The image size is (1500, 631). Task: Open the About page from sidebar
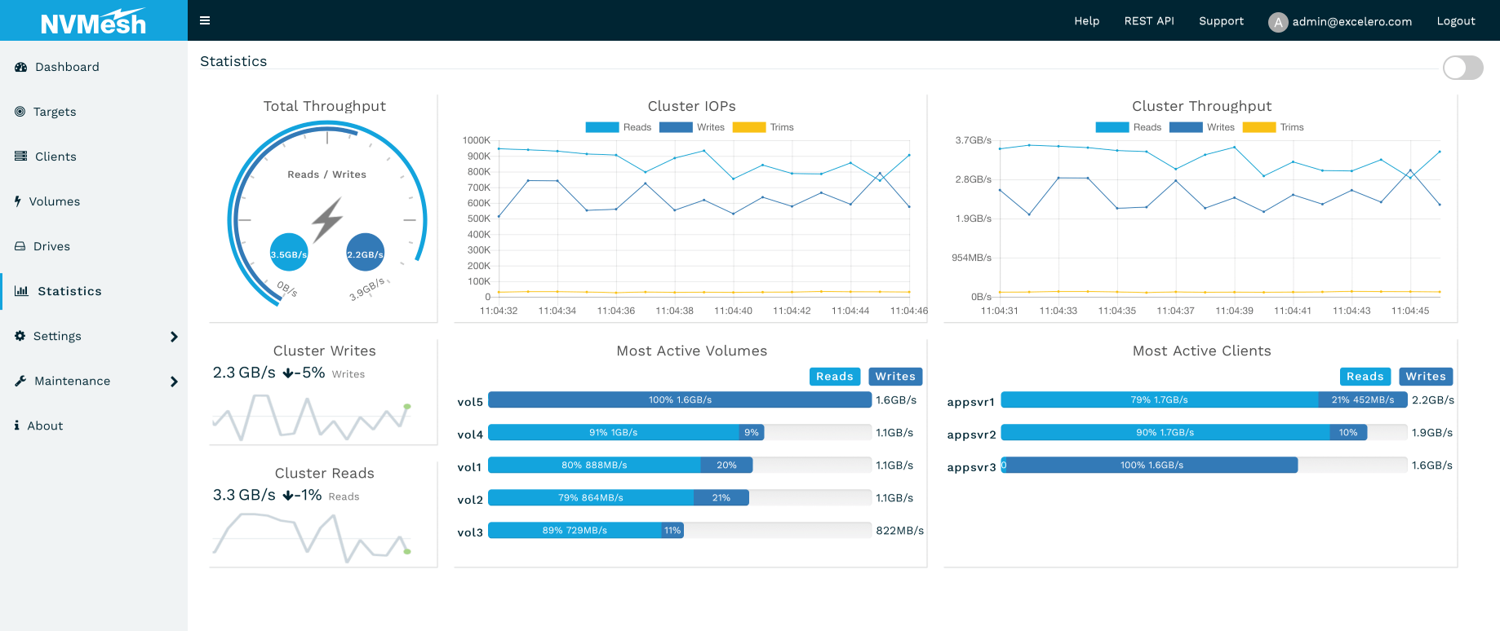45,426
